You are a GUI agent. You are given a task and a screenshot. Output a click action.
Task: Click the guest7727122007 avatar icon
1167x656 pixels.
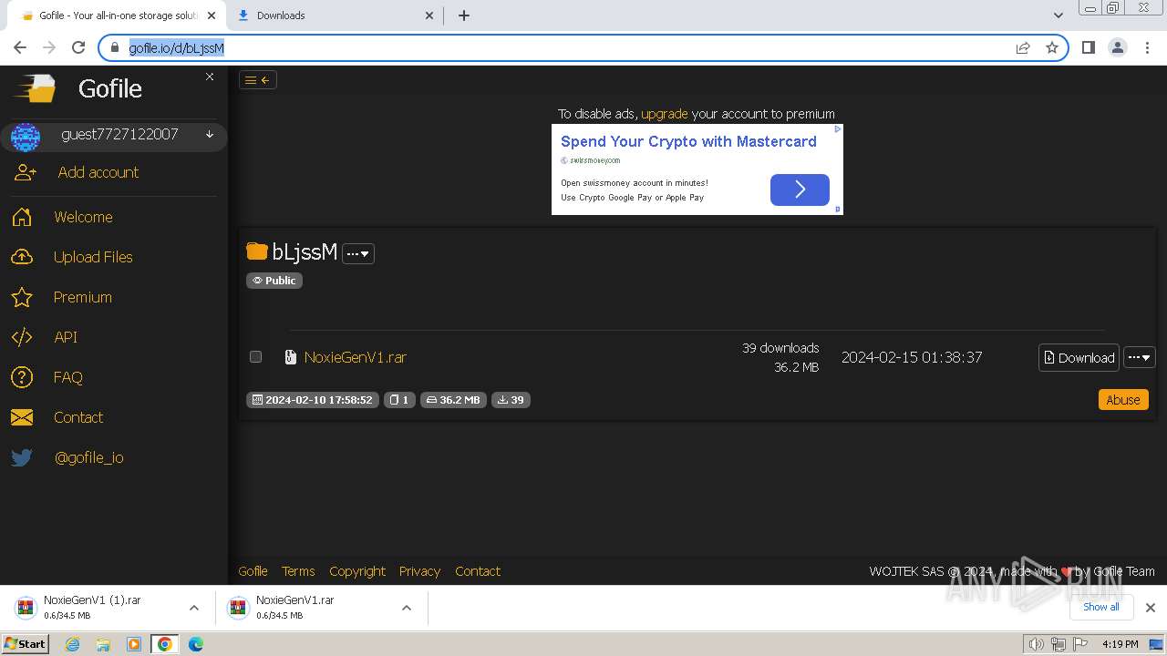(26, 137)
